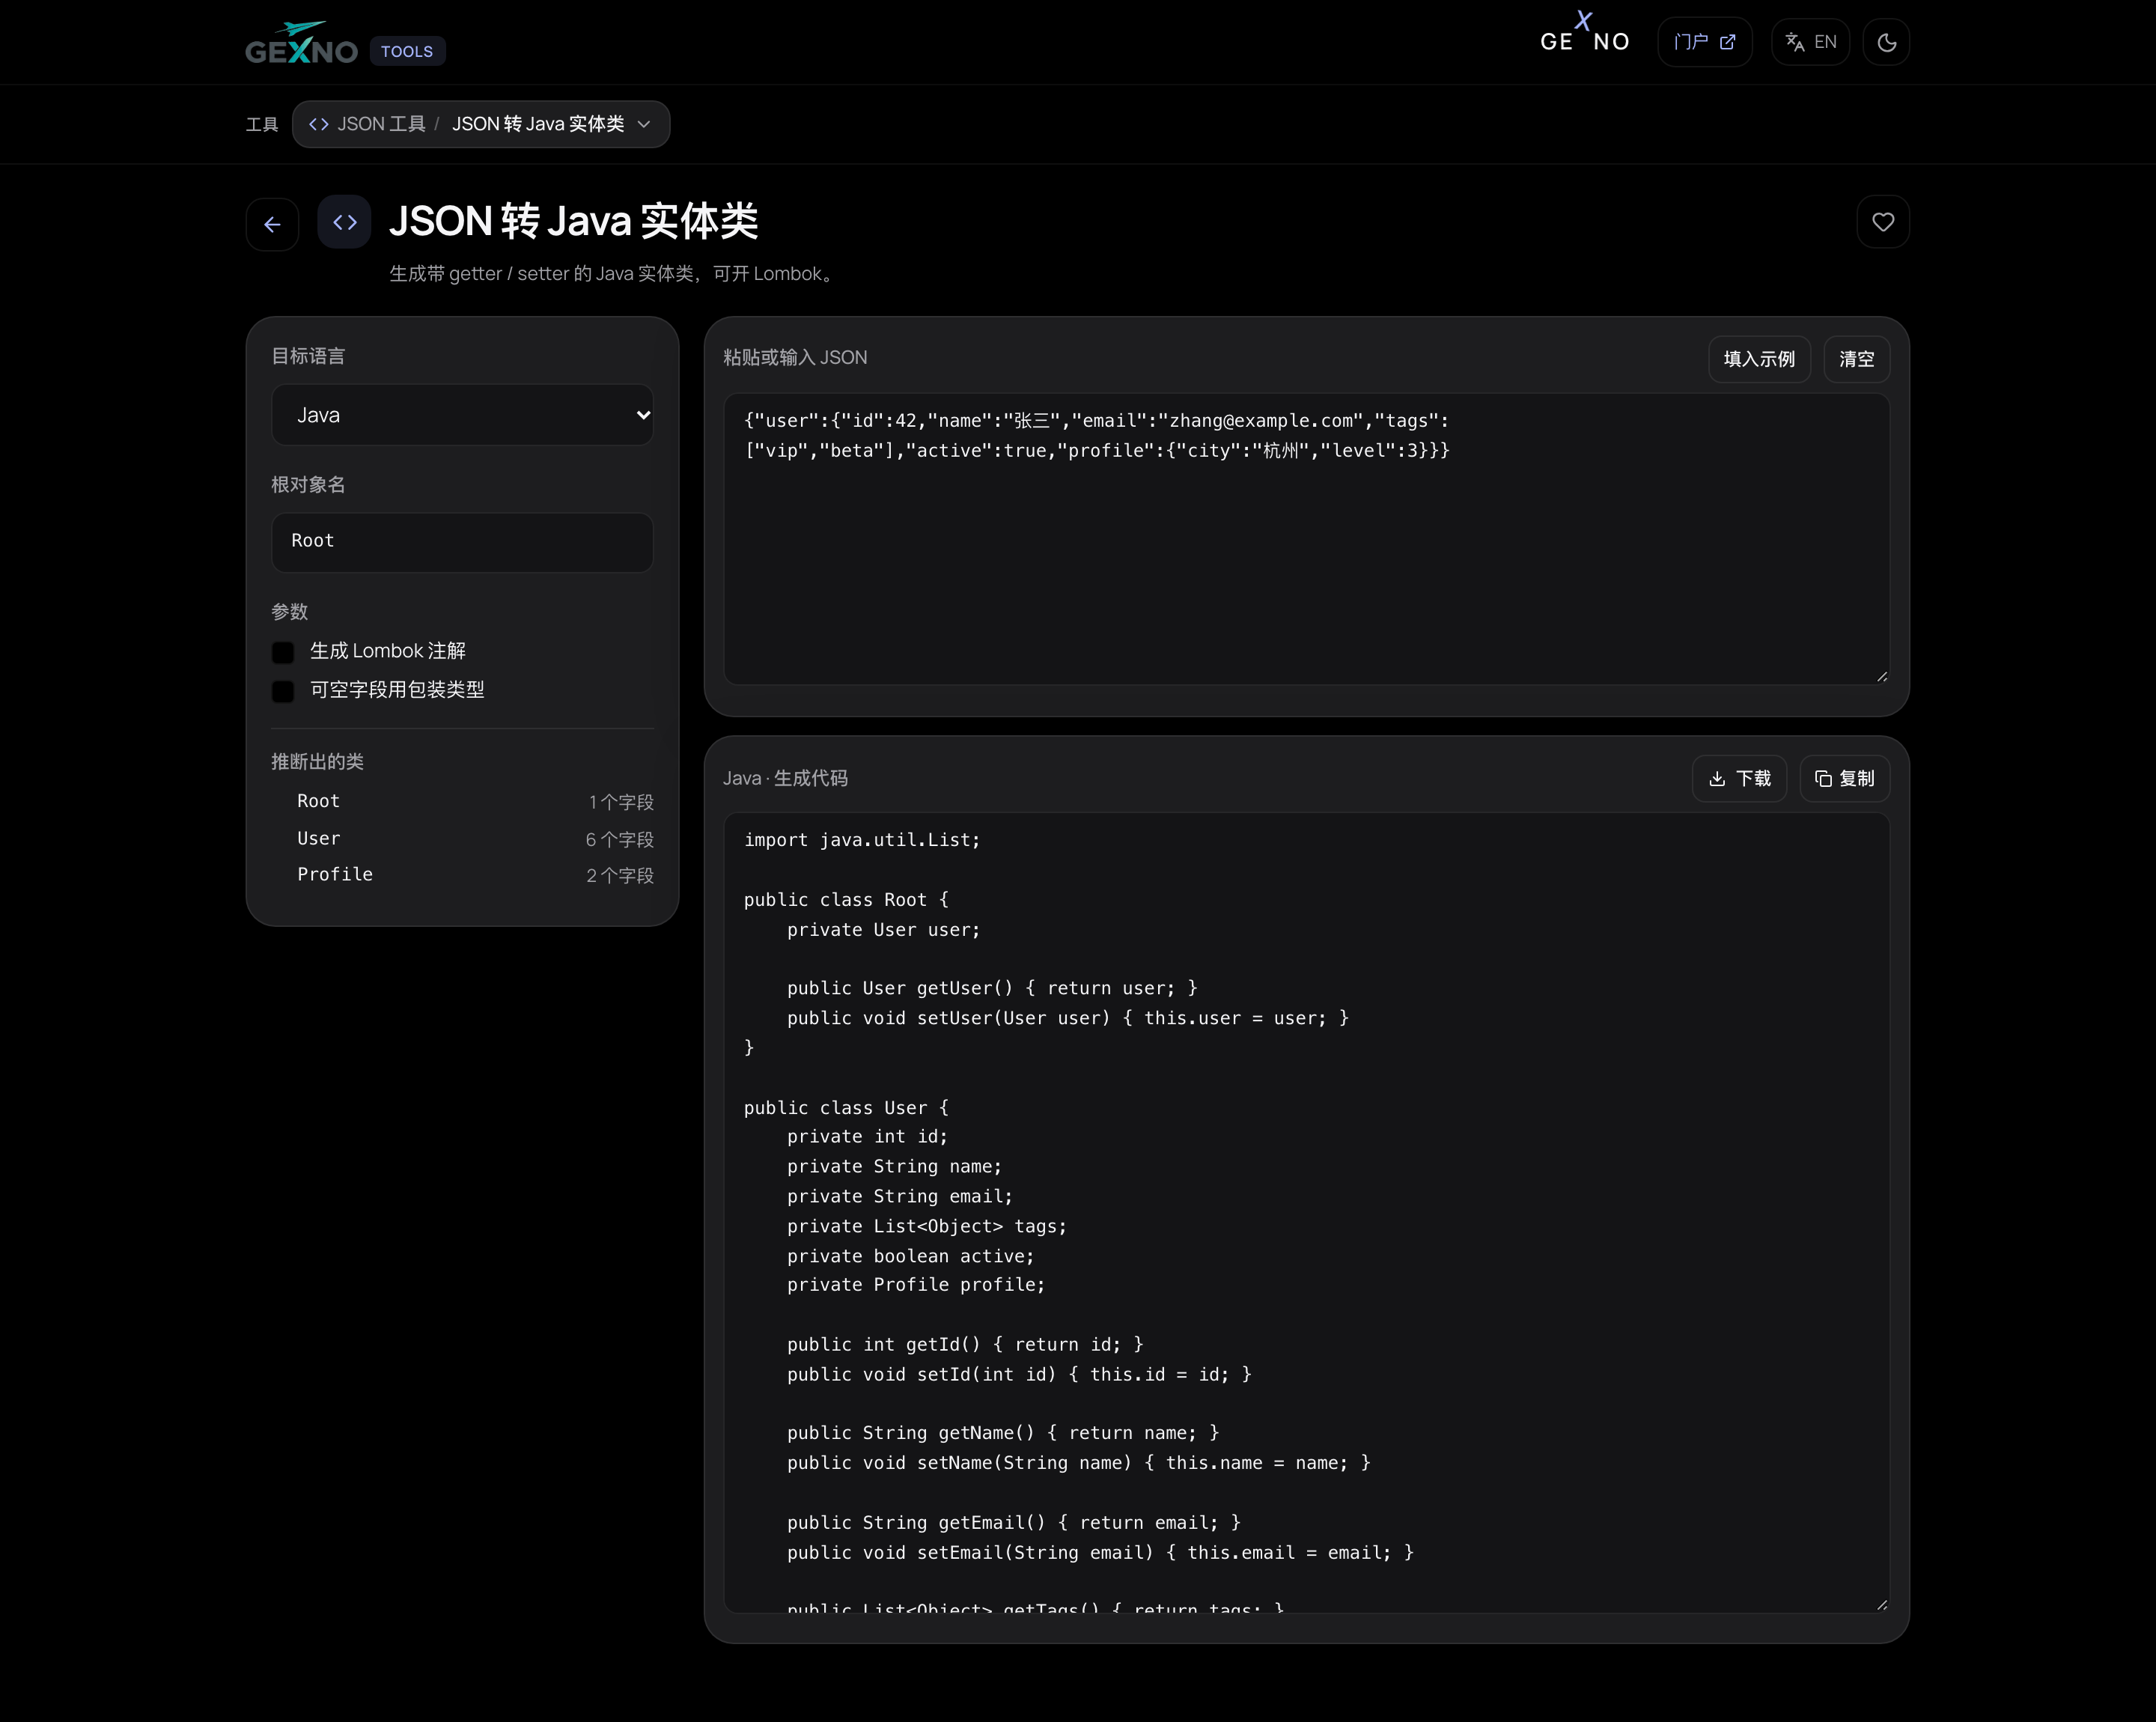Click the 6 个字段 count for User
Screen dimensions: 2156x1722
[x=619, y=840]
